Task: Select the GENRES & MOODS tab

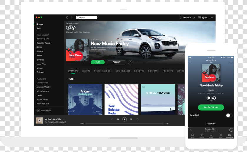Action: click(103, 71)
